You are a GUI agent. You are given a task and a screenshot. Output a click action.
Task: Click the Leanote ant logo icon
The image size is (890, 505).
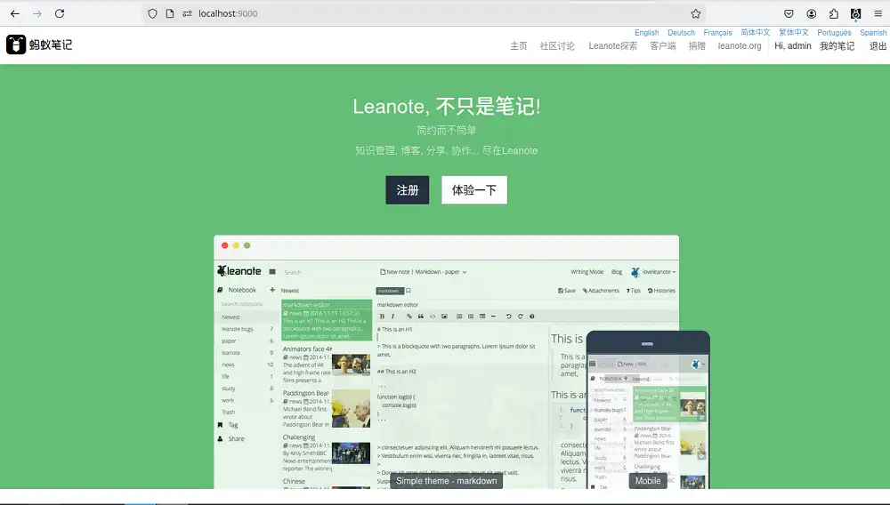point(16,44)
